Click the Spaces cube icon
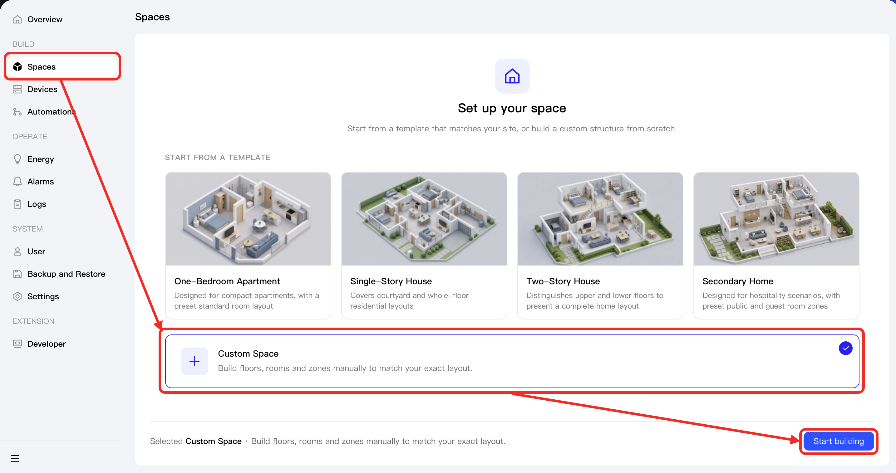 click(x=17, y=67)
